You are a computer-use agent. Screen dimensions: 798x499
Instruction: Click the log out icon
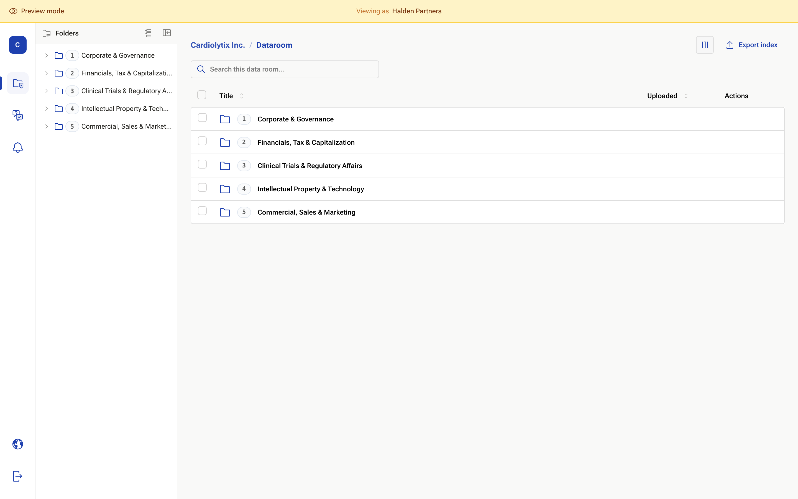coord(17,476)
